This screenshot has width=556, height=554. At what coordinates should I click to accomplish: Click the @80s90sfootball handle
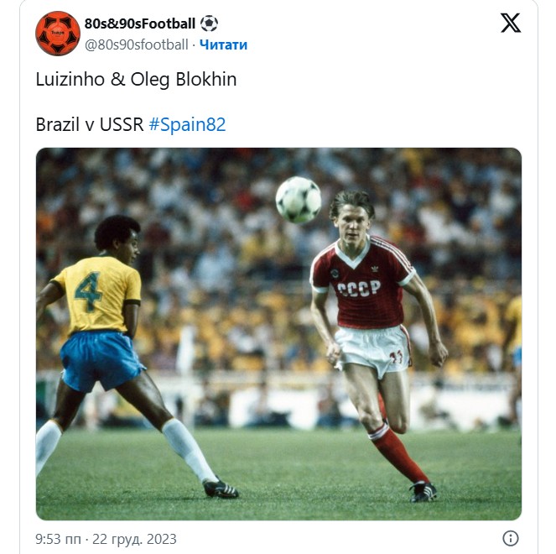137,44
